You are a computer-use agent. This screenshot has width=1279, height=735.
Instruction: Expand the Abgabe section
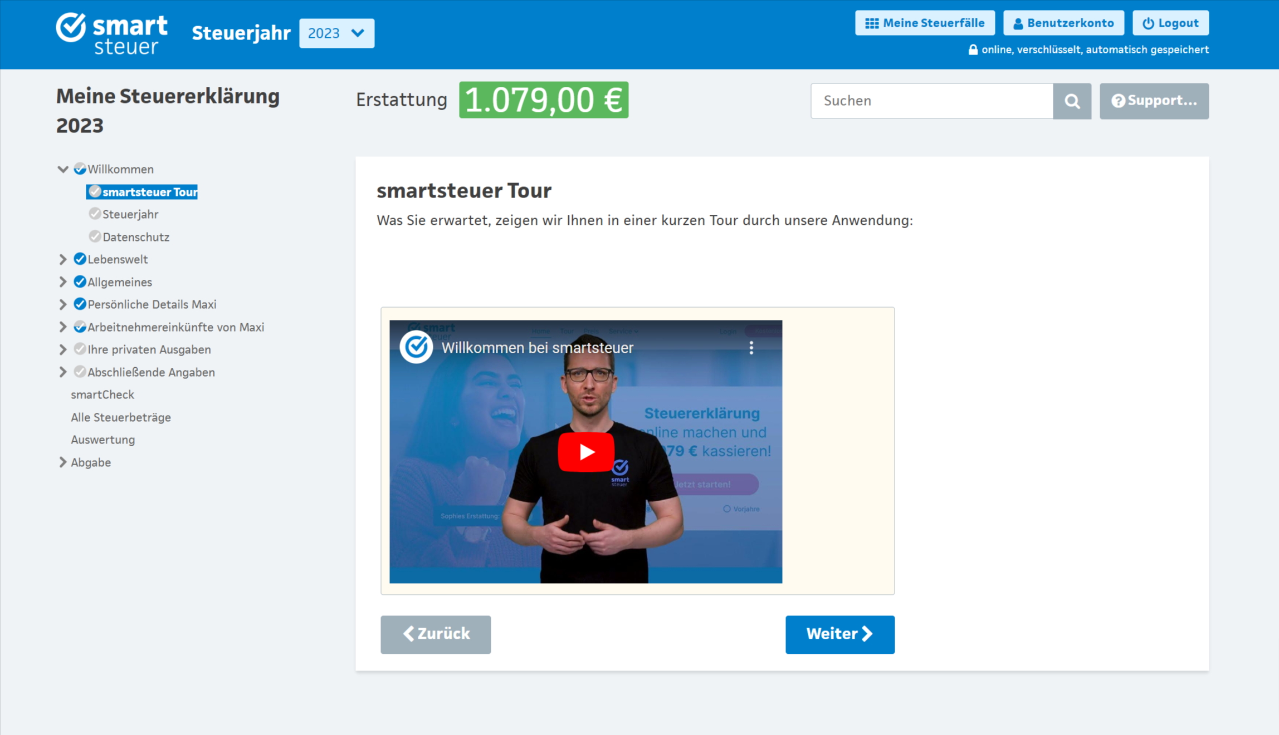point(63,462)
